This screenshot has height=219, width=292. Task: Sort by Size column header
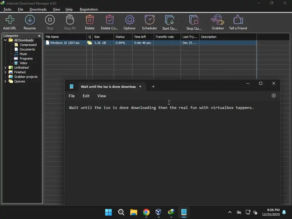click(x=103, y=37)
